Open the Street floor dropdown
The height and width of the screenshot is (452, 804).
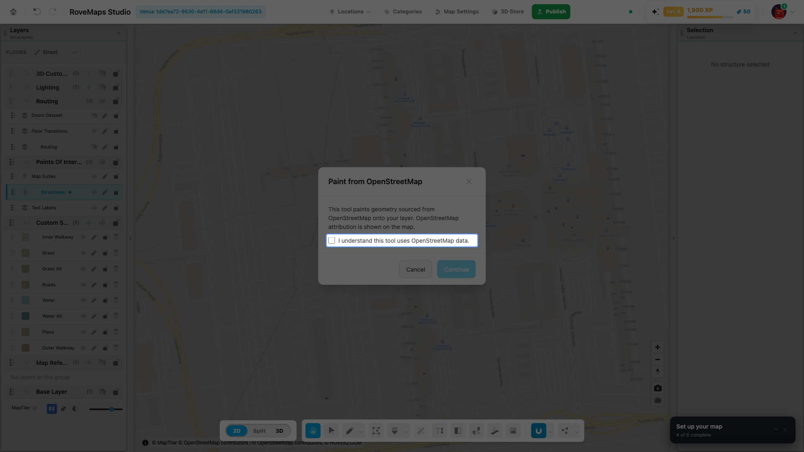(56, 52)
